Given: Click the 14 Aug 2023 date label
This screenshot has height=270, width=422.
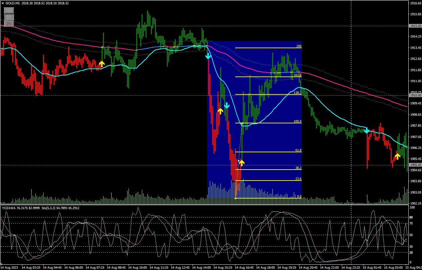Looking at the screenshot, I should click(10, 267).
